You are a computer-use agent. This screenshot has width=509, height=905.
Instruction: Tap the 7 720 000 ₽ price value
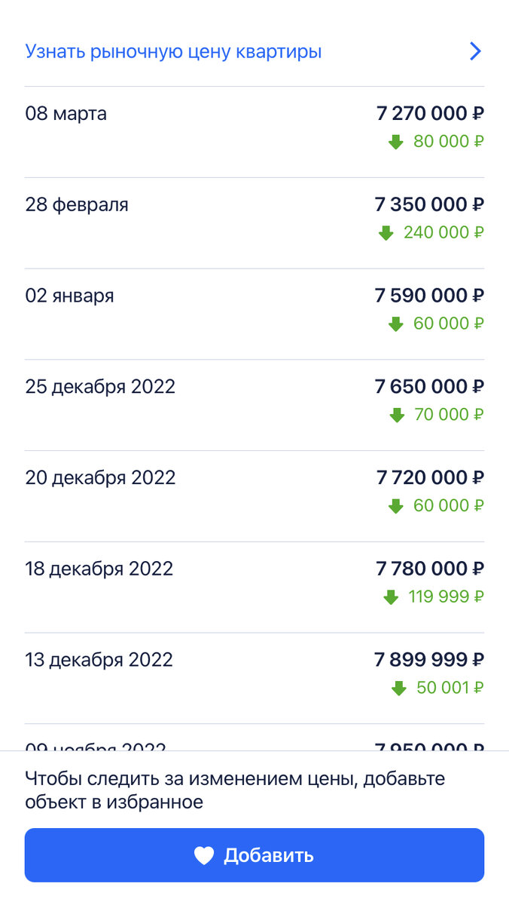[x=430, y=477]
